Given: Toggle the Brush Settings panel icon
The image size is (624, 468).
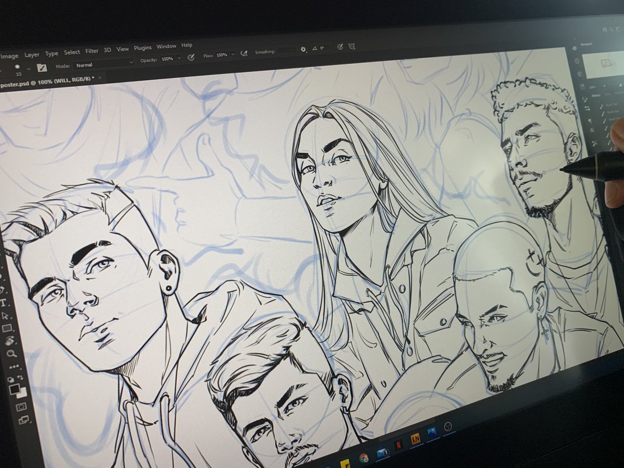Looking at the screenshot, I should tap(42, 68).
